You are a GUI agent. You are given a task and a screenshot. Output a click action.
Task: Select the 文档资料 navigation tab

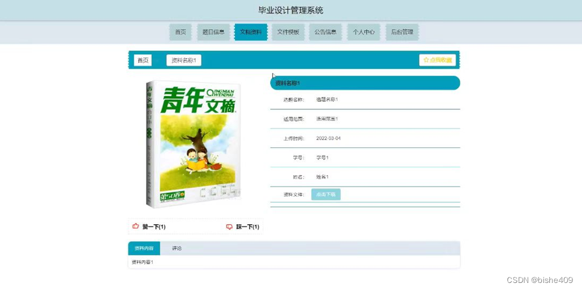[x=251, y=32]
